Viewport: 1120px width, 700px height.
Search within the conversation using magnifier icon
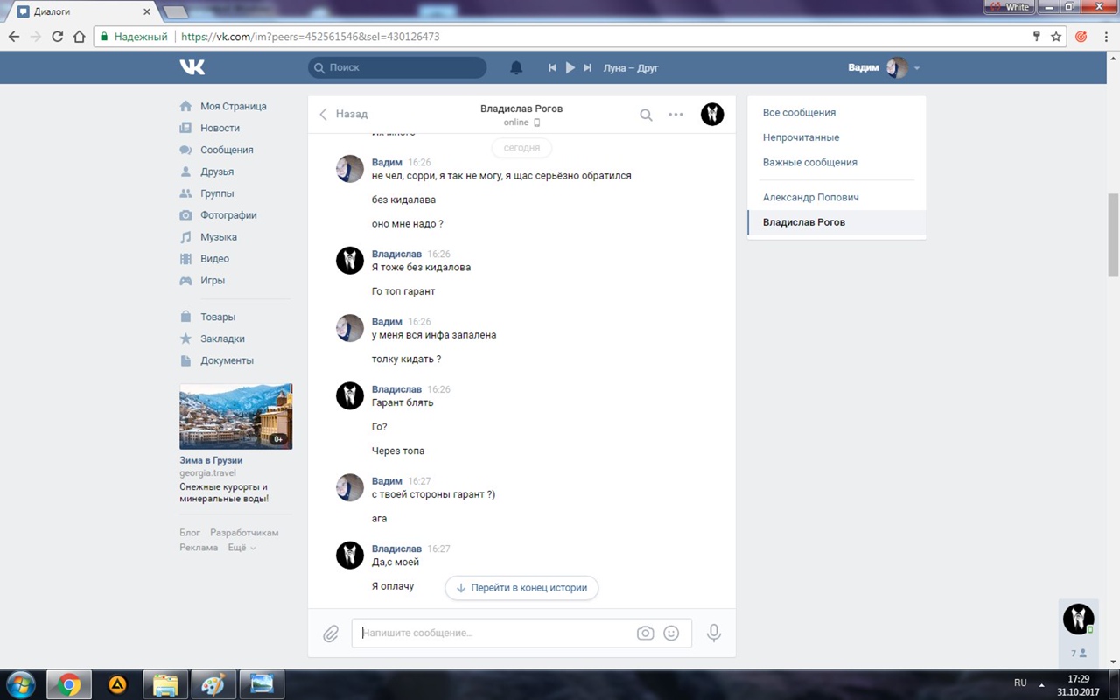[646, 115]
